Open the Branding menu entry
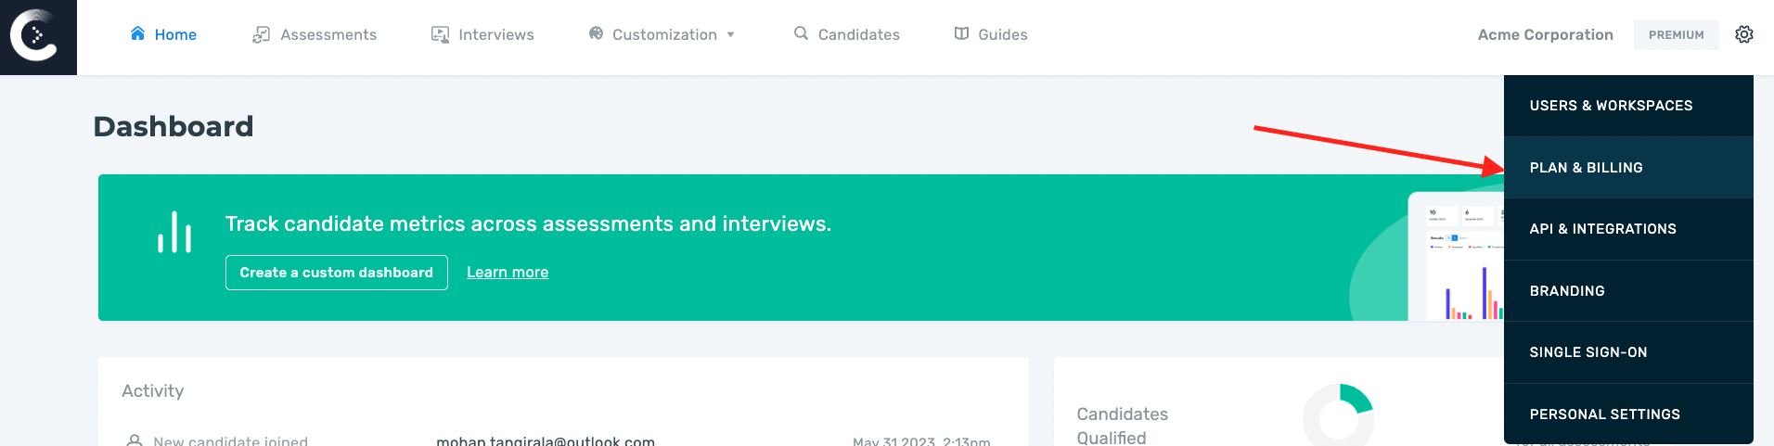 tap(1567, 291)
